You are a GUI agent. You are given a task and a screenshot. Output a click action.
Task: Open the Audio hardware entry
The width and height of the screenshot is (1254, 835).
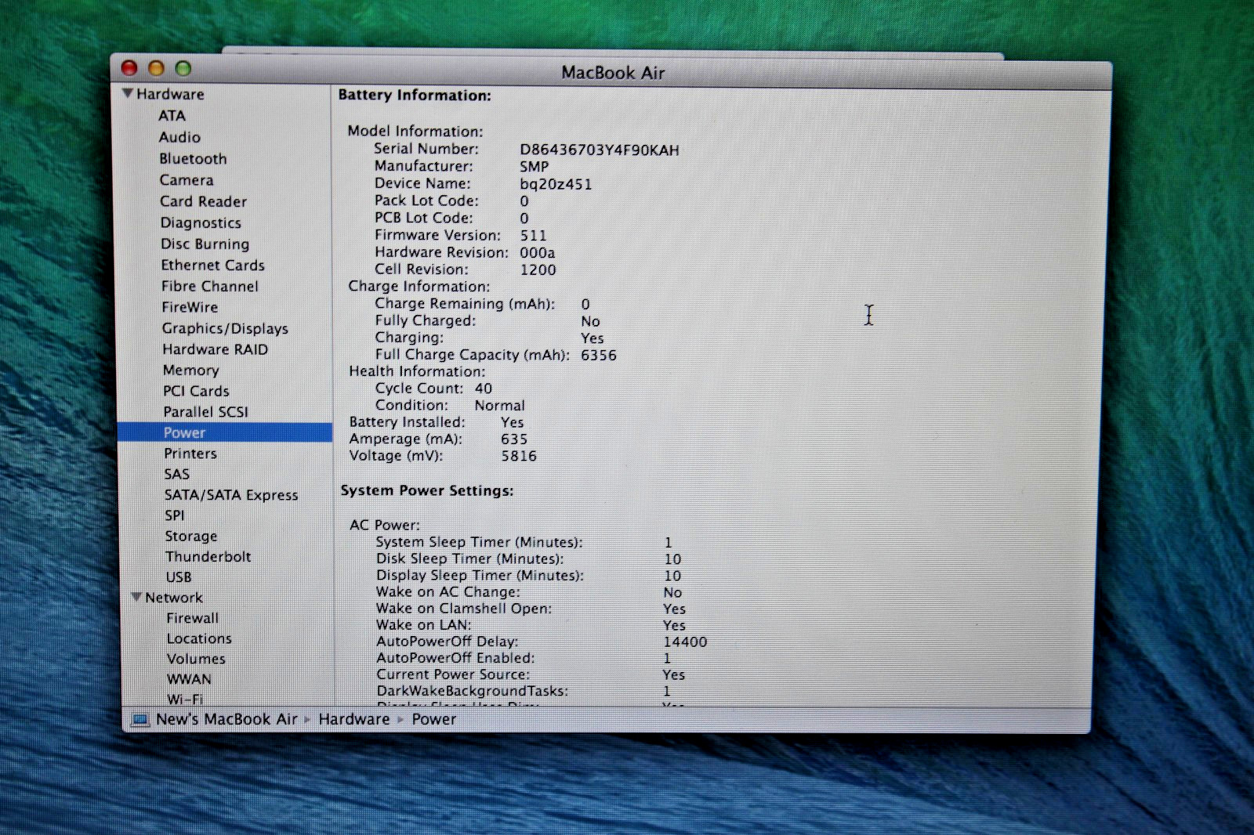[179, 137]
